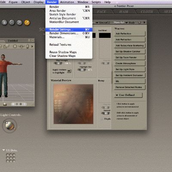Screen dimensions: 172x172
Task: Select the gold eyedropper tool
Action: pyautogui.click(x=27, y=22)
